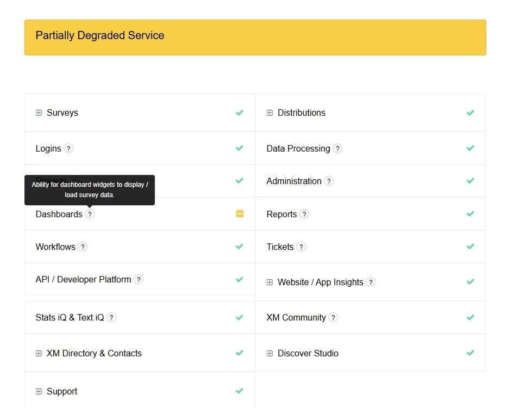Expand the Surveys component group
This screenshot has width=507, height=408.
point(39,113)
